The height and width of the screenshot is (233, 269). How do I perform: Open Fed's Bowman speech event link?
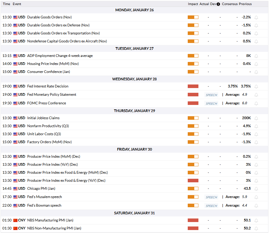click(x=44, y=205)
